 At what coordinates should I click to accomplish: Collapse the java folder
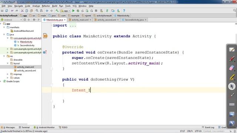4,34
